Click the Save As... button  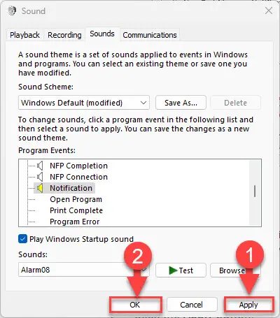coord(181,103)
